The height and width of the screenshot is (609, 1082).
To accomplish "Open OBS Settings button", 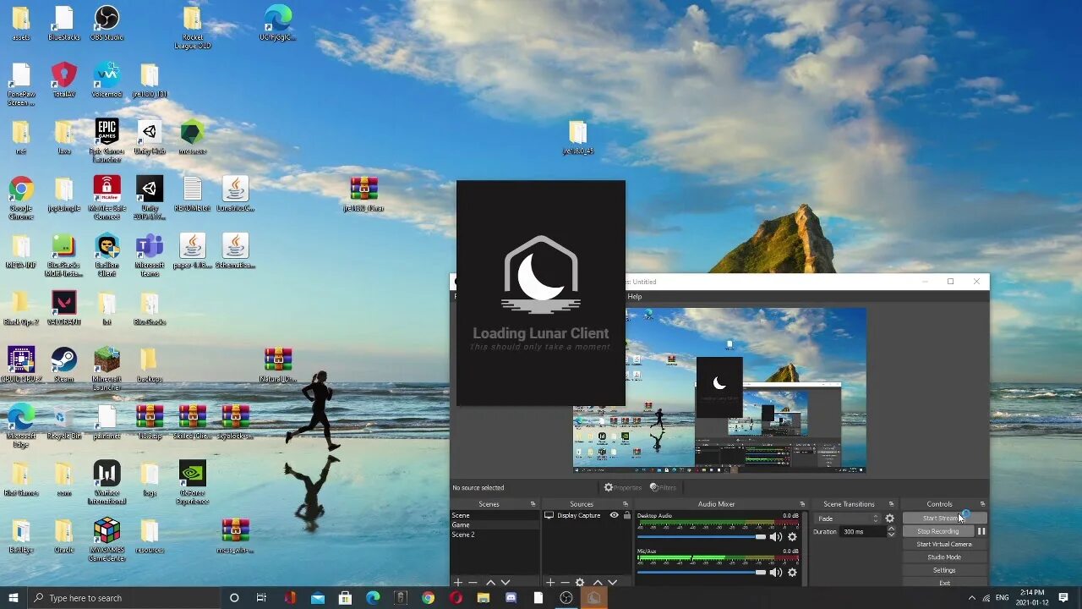I will coord(944,570).
